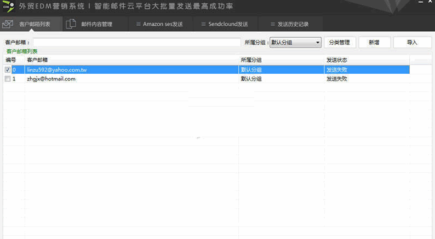Click the 分类管理 button
The height and width of the screenshot is (239, 435).
click(340, 42)
